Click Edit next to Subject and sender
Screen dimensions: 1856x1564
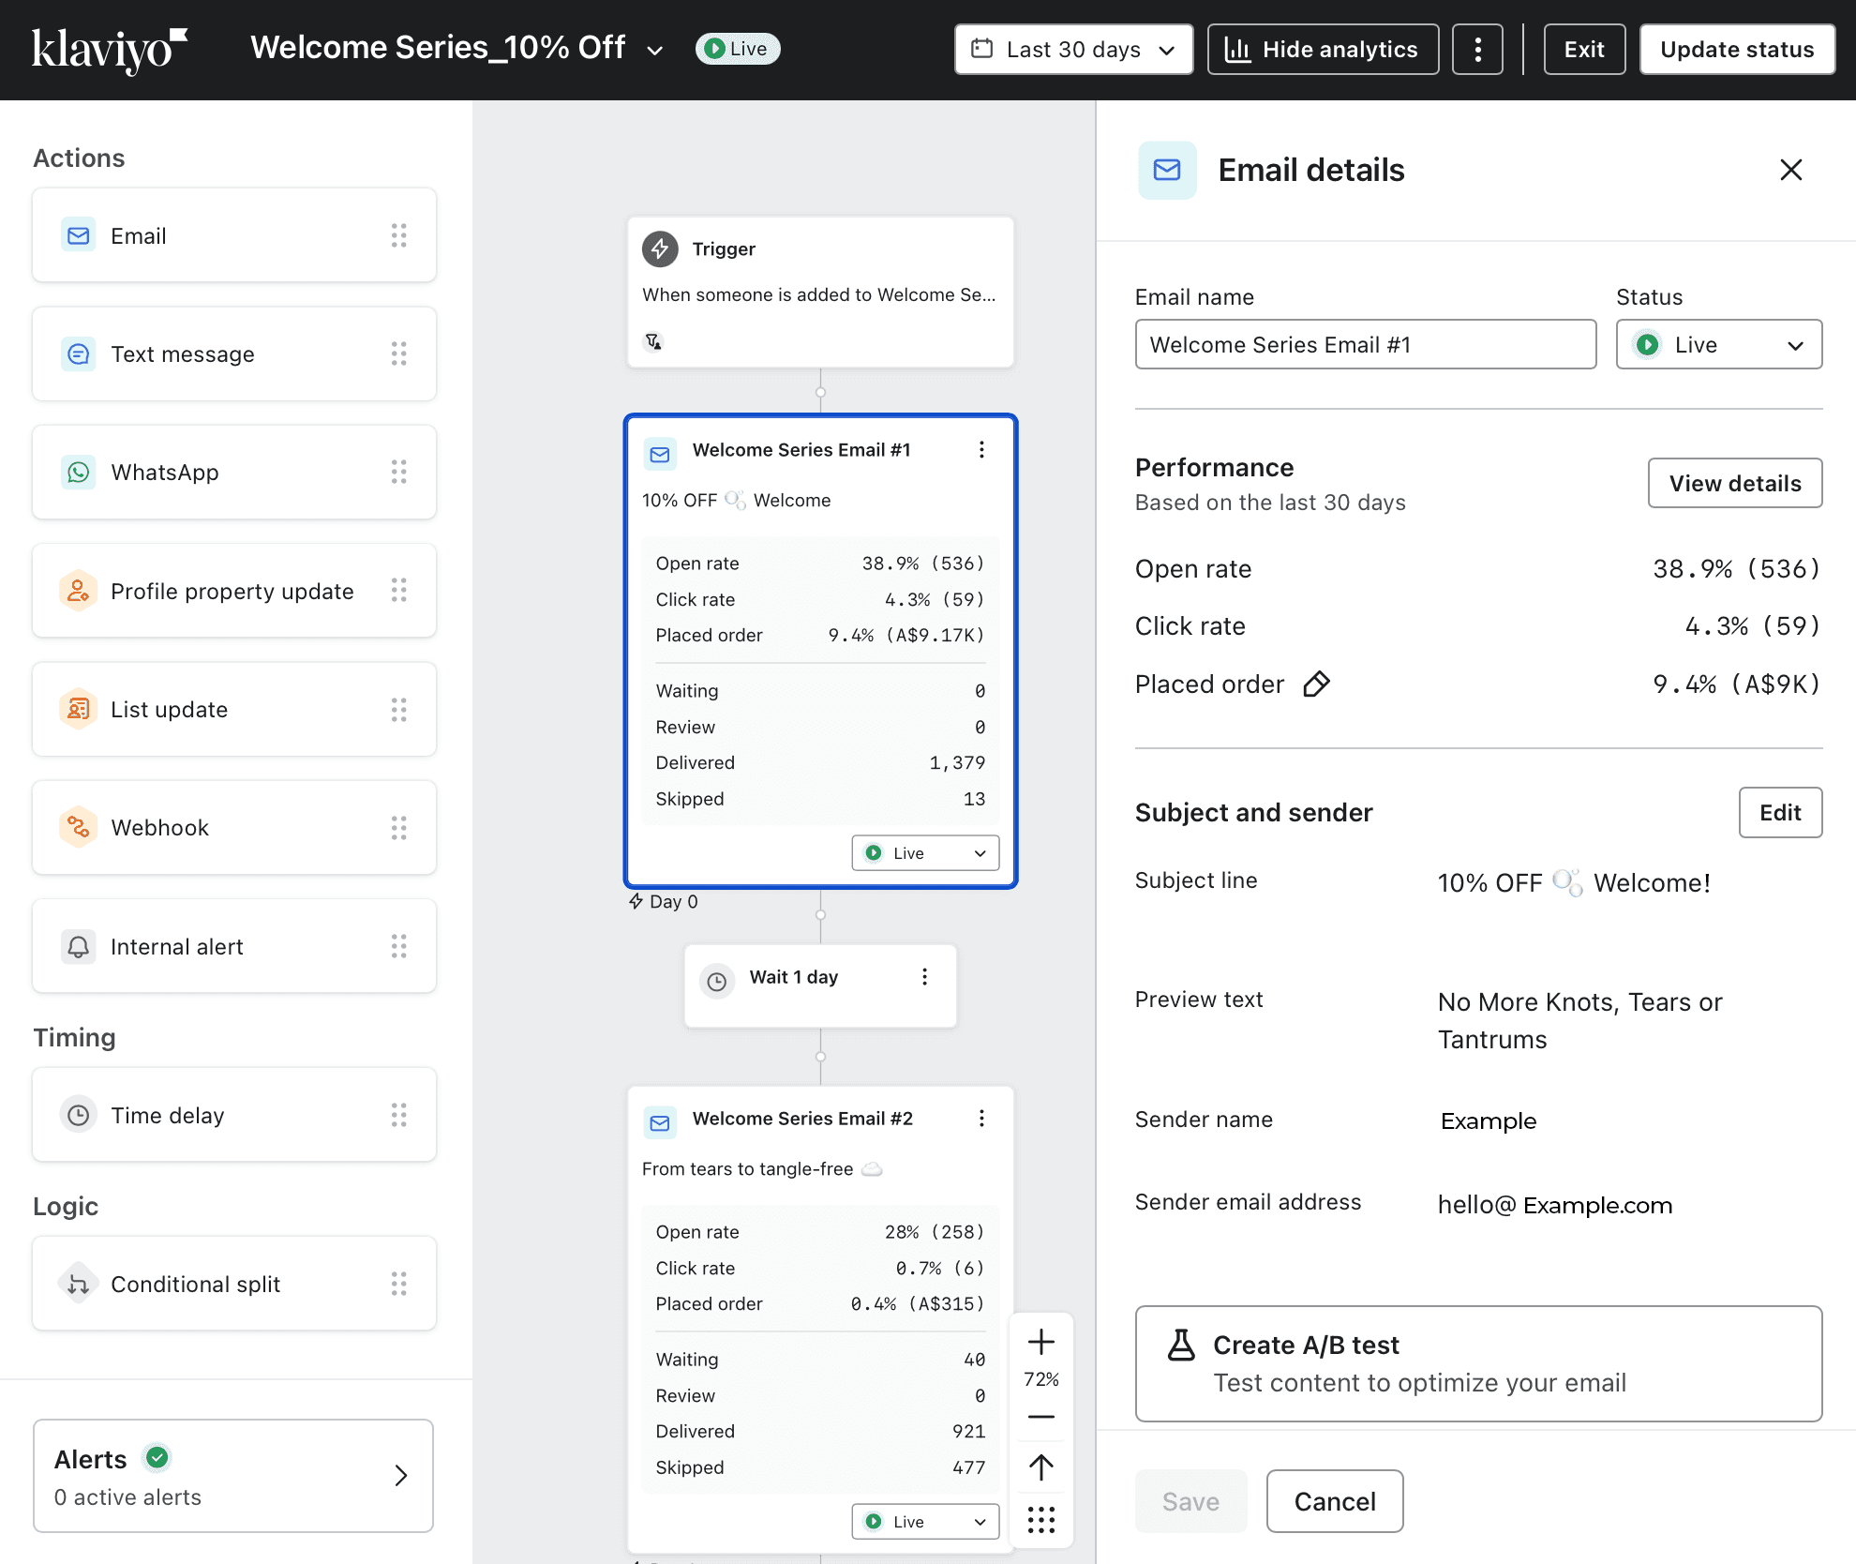(1779, 812)
